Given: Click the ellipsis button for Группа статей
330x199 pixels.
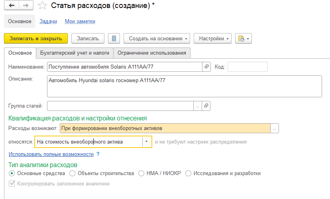Looking at the screenshot, I should (198, 106).
